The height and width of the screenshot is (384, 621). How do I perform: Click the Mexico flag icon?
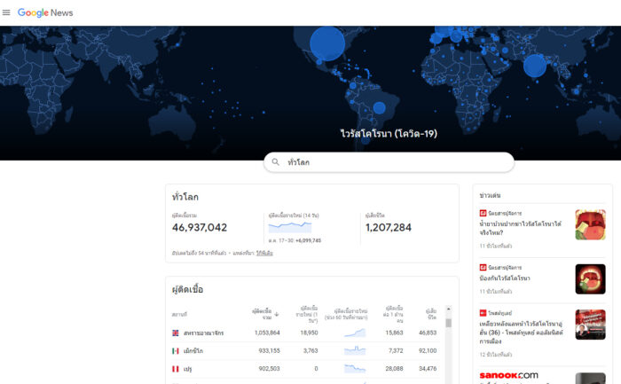[176, 350]
